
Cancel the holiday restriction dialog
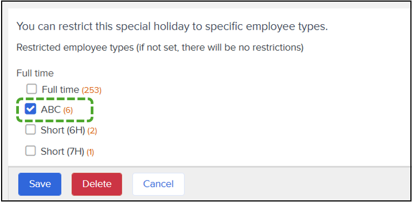pos(158,184)
